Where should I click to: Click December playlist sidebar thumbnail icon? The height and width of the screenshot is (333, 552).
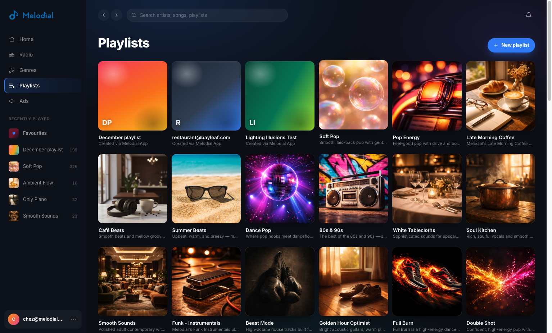tap(14, 150)
